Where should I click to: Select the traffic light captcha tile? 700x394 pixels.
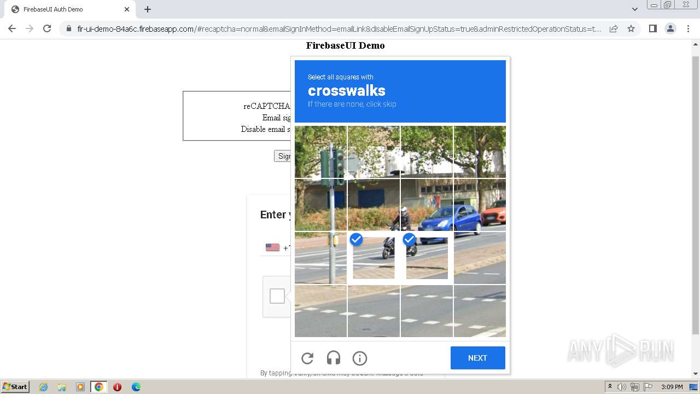[320, 152]
